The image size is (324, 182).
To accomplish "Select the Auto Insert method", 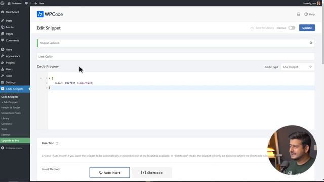I will [109, 172].
